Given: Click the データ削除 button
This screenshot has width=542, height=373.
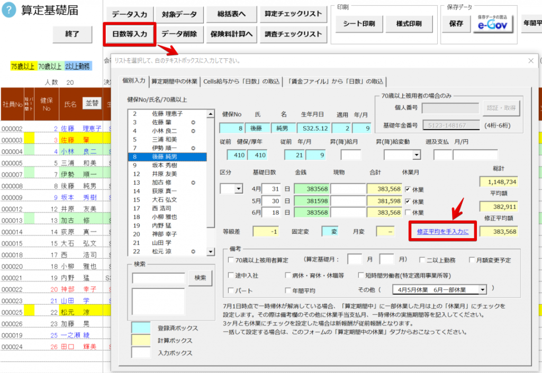Looking at the screenshot, I should 179,34.
